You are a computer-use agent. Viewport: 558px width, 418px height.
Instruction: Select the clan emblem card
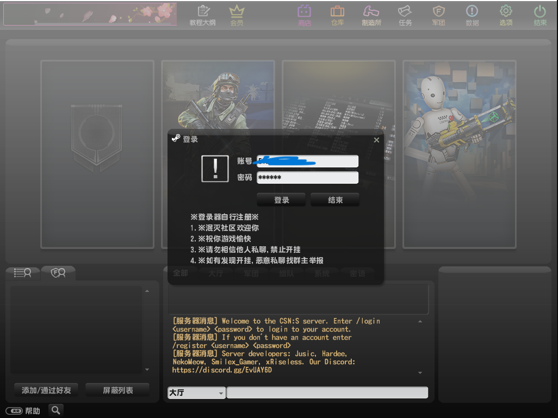(x=97, y=154)
